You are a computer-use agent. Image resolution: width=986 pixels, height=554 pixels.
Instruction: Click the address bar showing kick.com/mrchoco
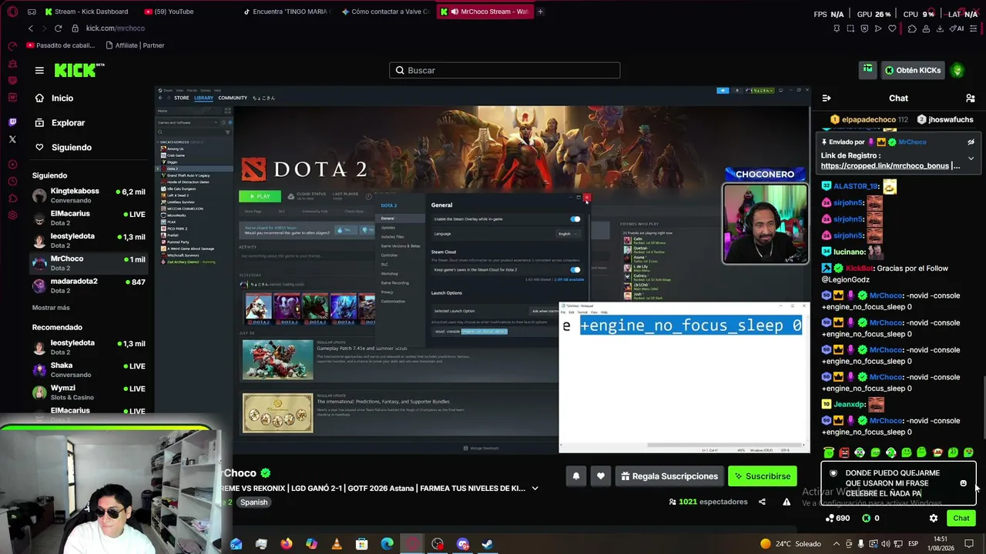click(116, 28)
